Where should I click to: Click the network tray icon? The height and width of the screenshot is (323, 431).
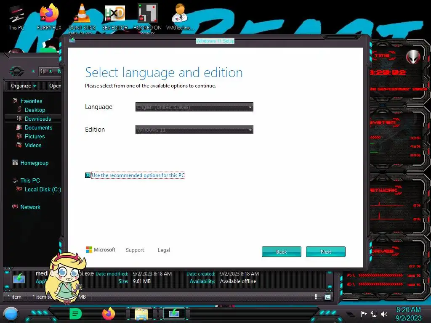click(x=374, y=314)
